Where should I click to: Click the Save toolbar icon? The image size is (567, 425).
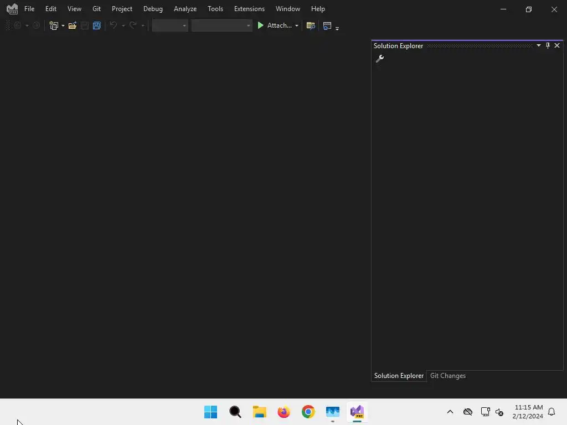[85, 25]
